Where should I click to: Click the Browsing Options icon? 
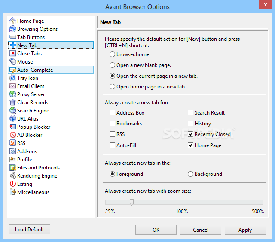(12, 29)
